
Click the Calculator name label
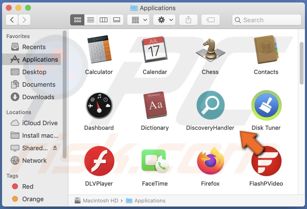coord(99,72)
